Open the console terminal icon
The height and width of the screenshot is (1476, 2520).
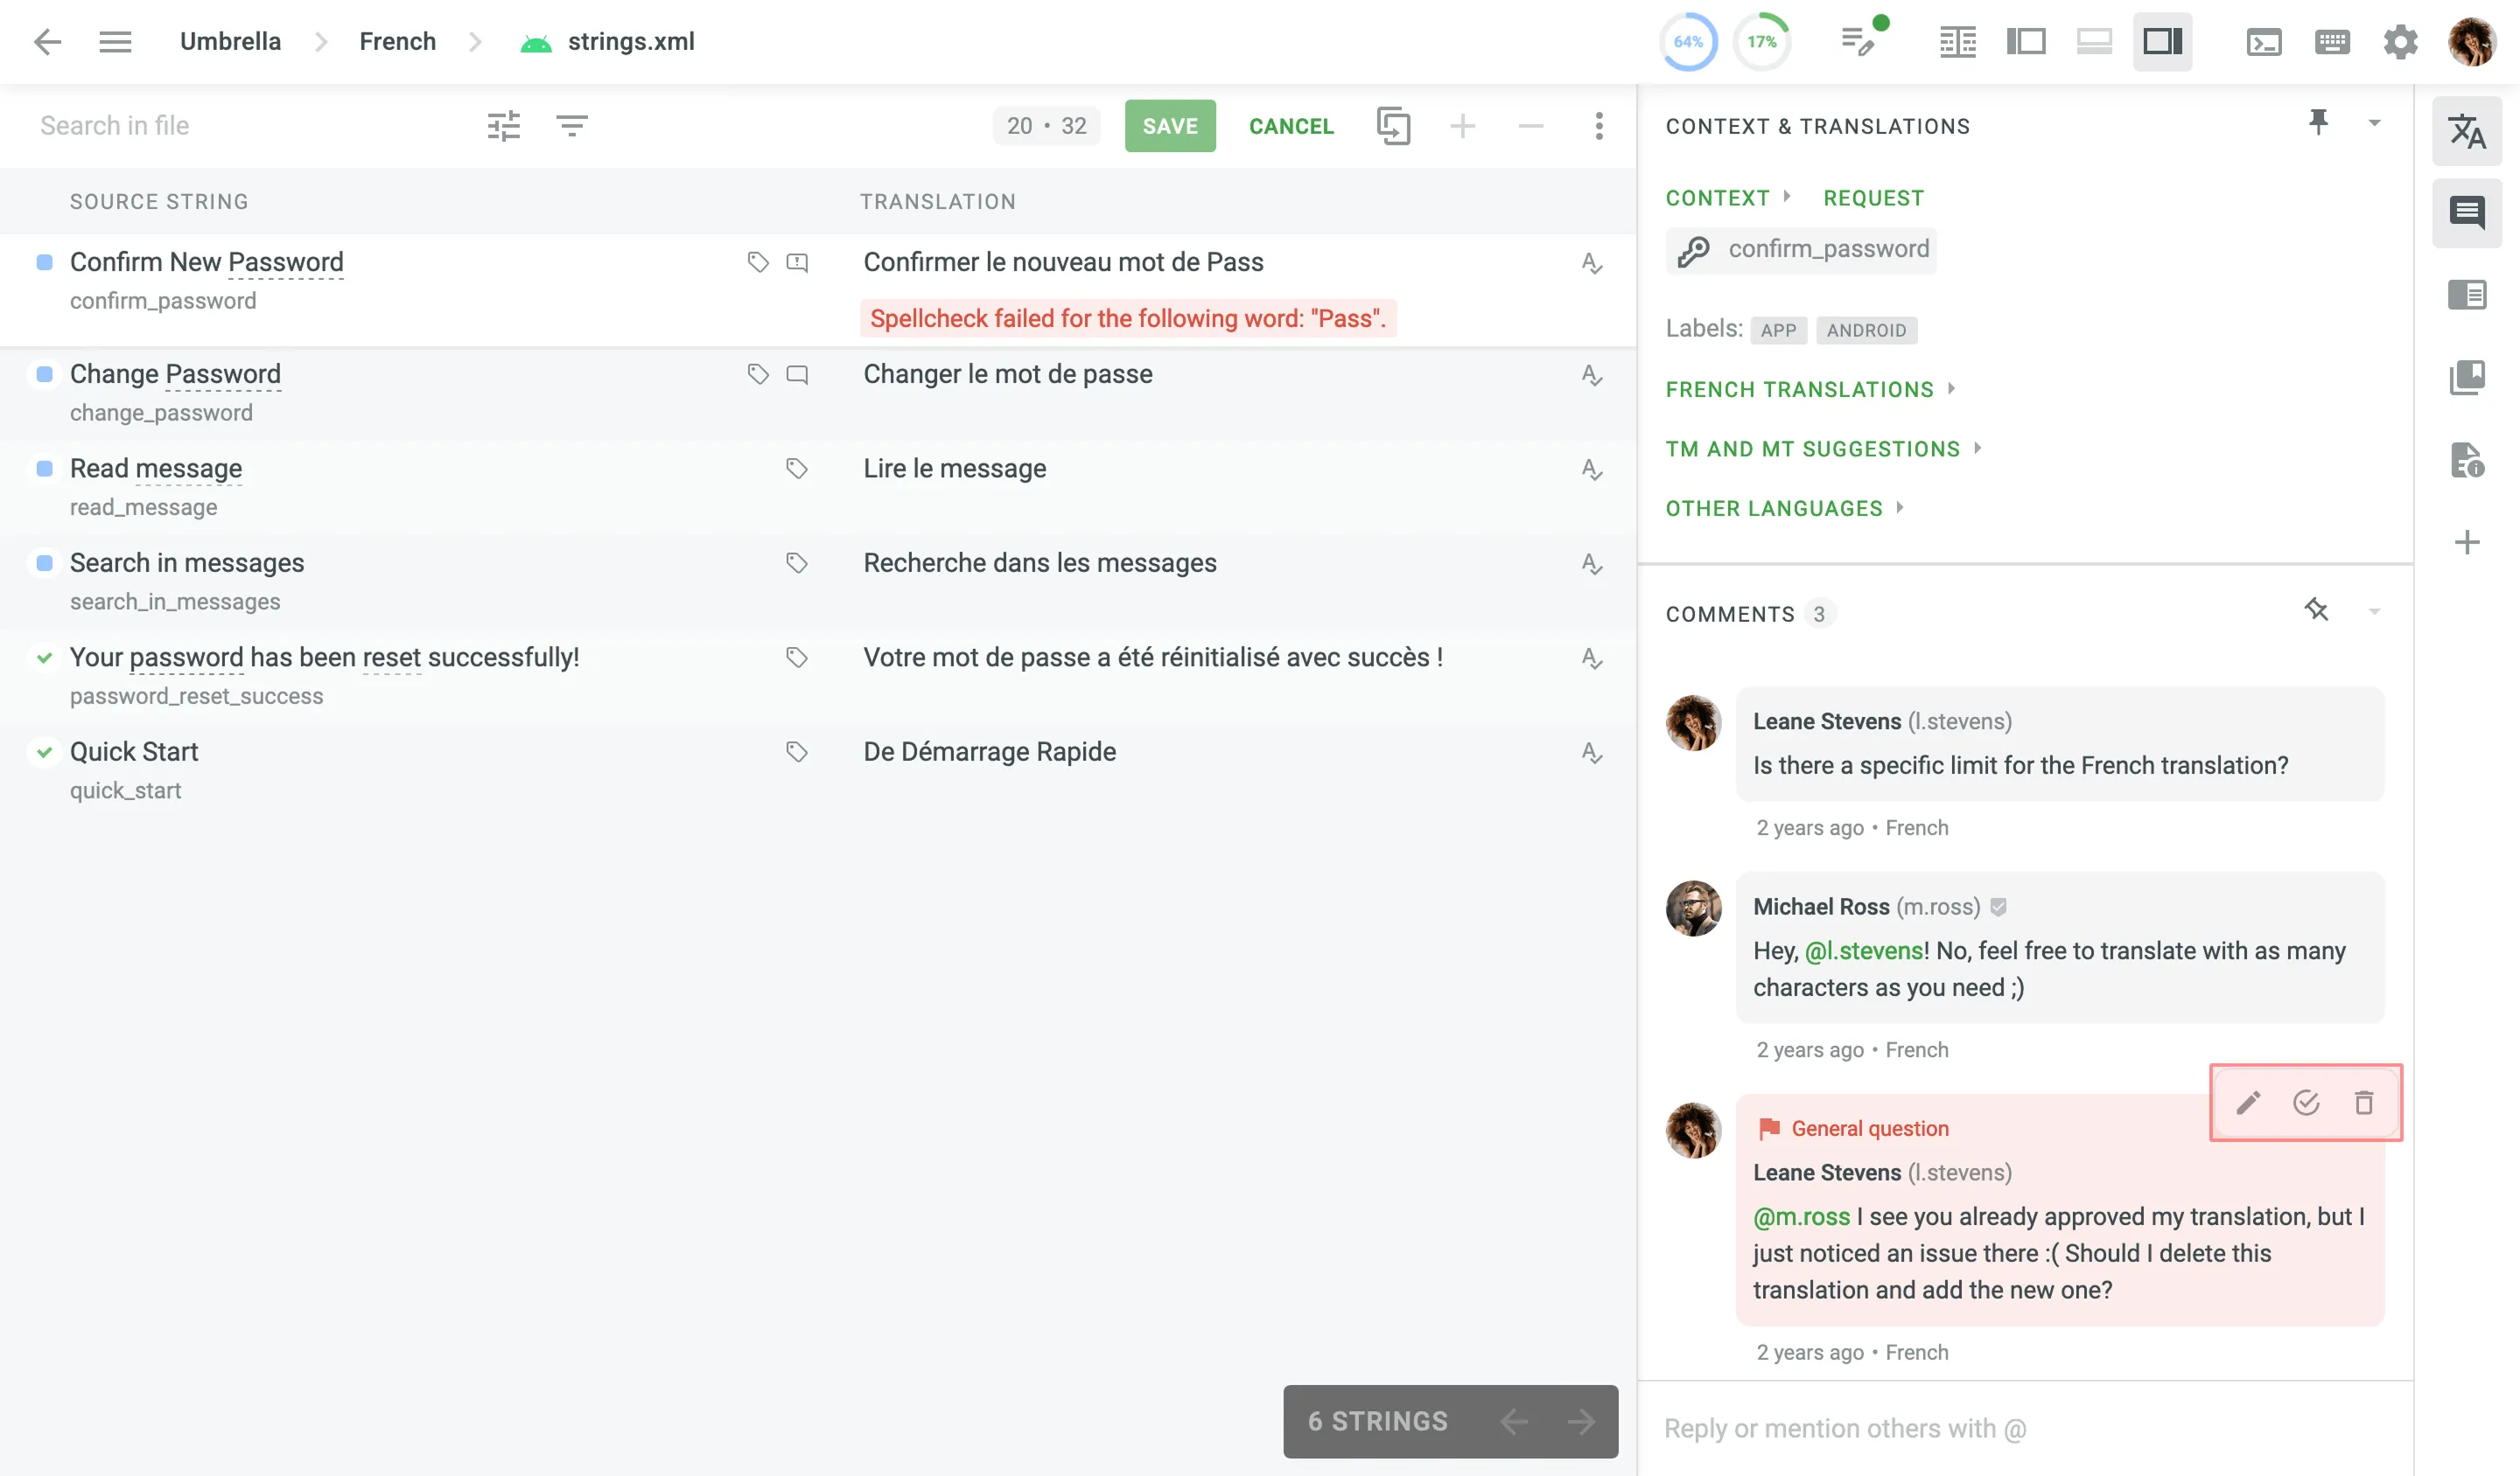coord(2264,42)
